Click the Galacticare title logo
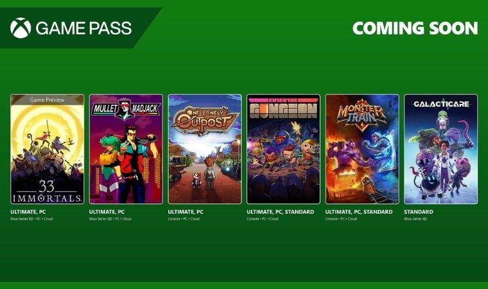Image resolution: width=488 pixels, height=289 pixels. (x=441, y=104)
